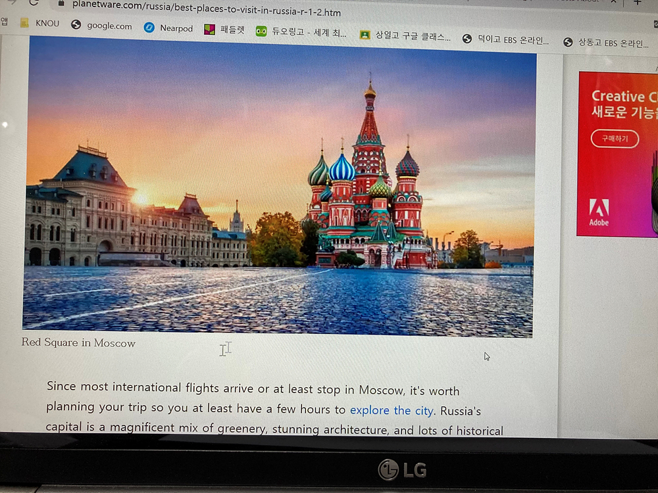Open the Nearpod bookmark

tap(168, 28)
